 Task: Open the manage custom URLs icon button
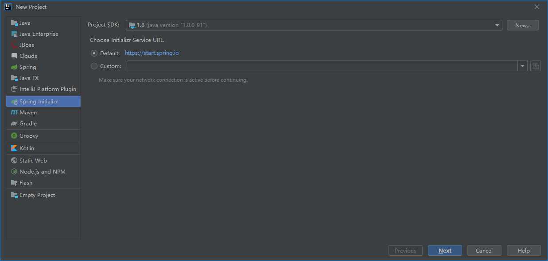[x=536, y=66]
